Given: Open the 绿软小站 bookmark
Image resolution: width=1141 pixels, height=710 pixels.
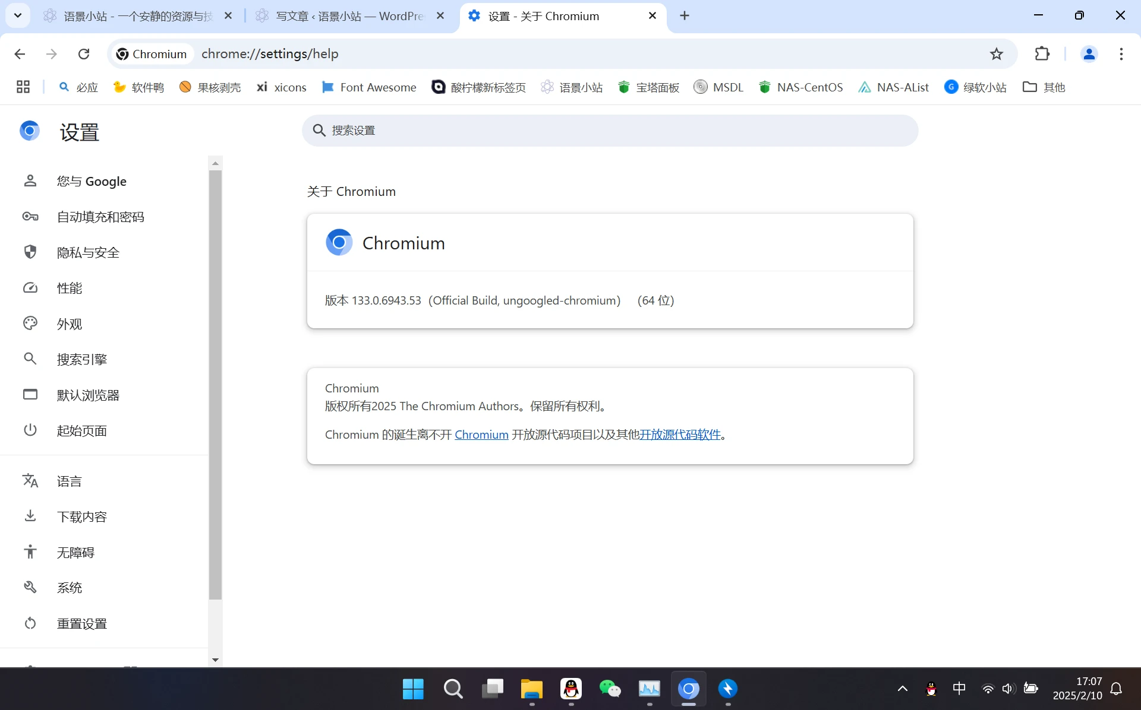Looking at the screenshot, I should coord(975,87).
